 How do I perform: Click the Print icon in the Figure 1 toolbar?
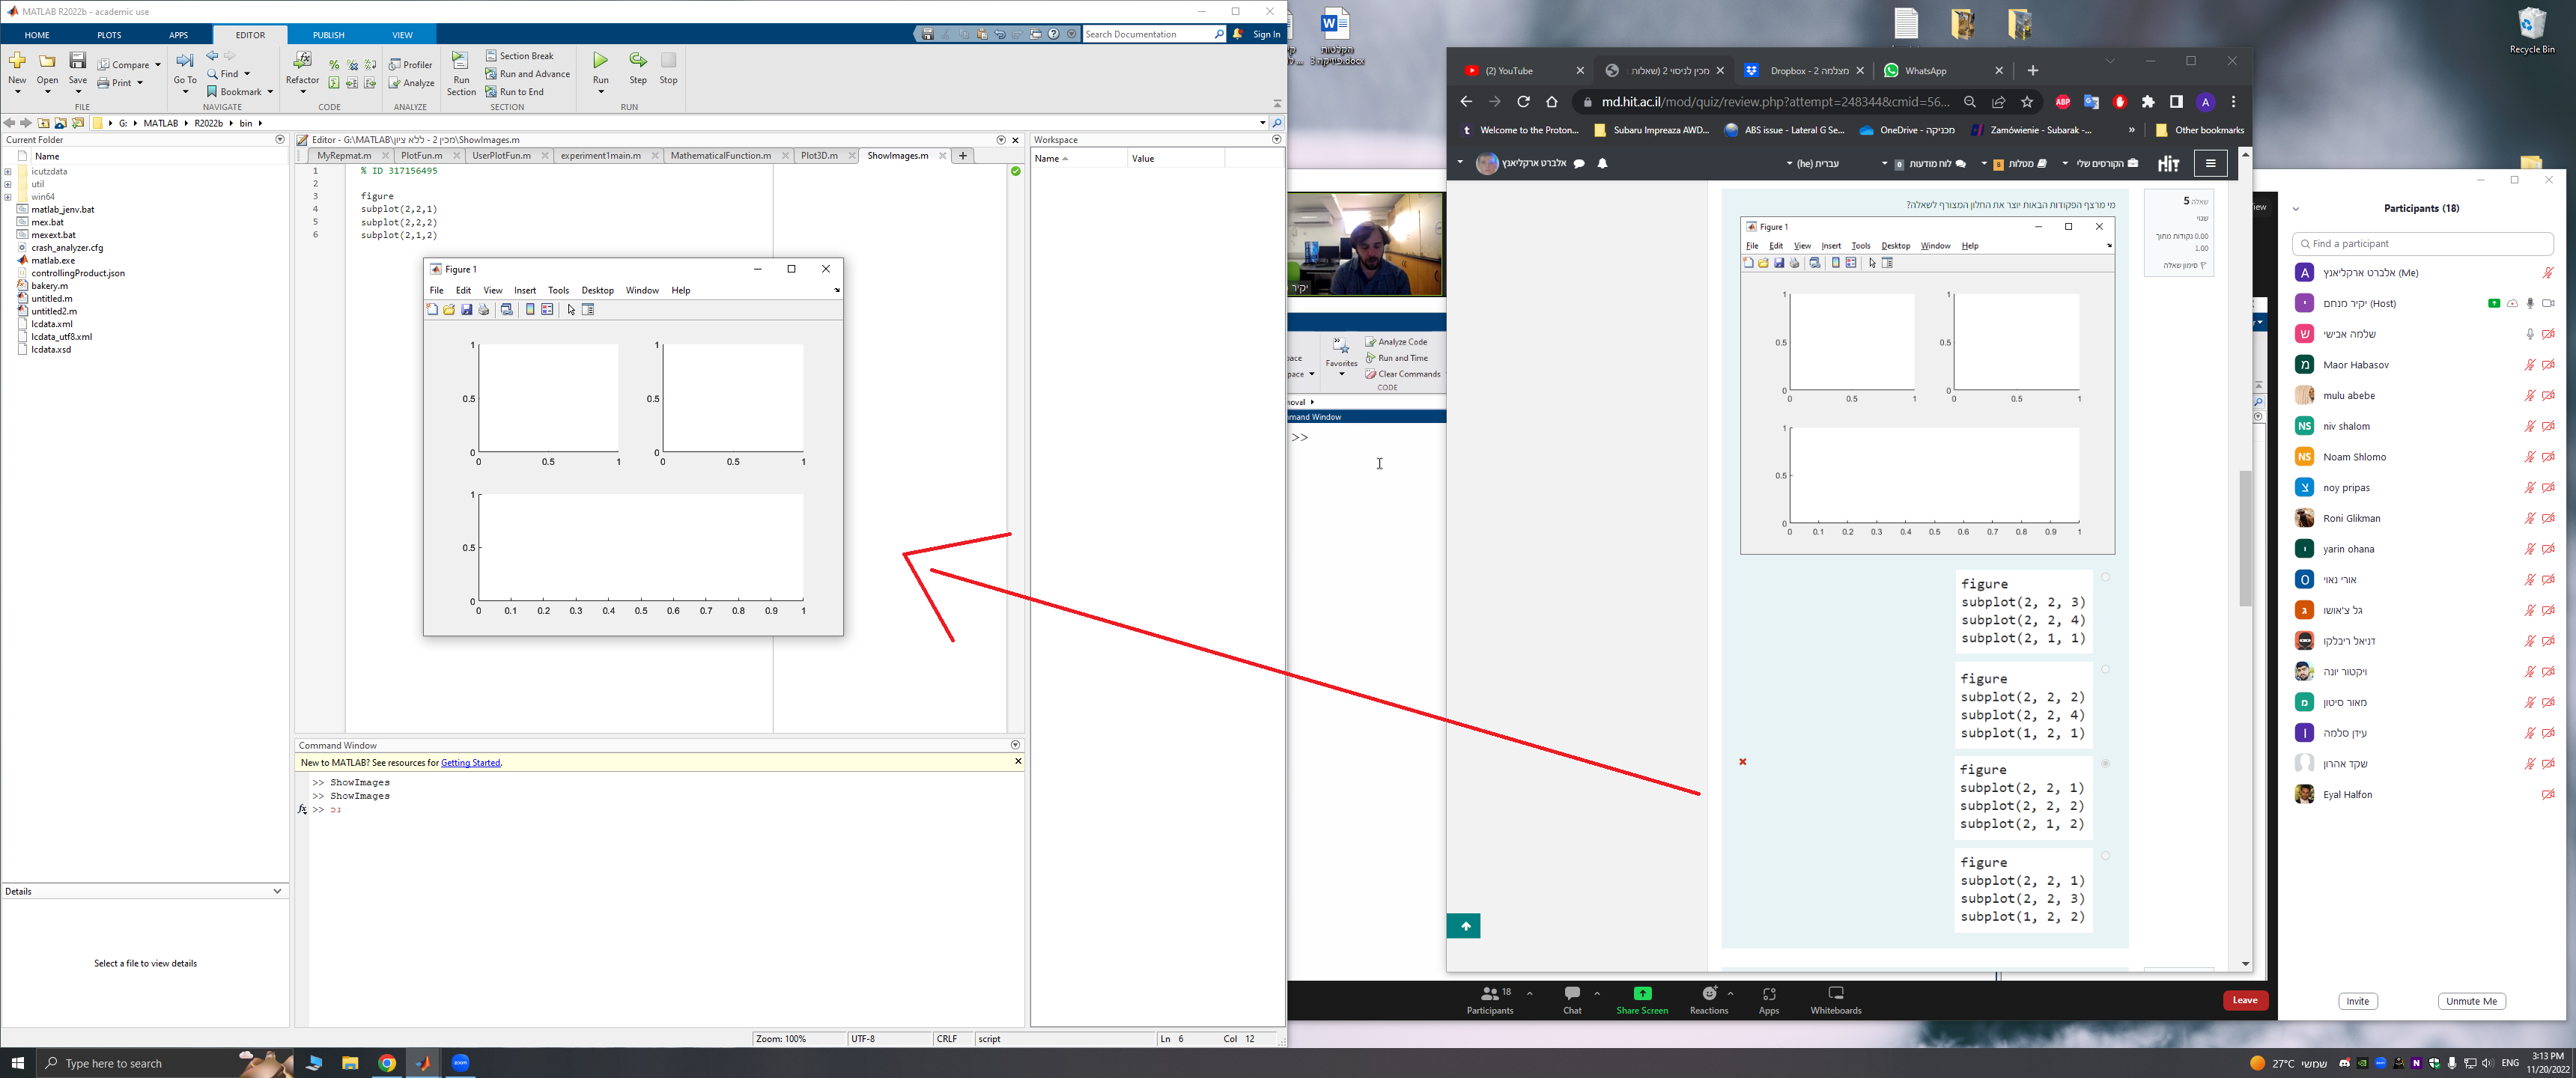(x=484, y=310)
